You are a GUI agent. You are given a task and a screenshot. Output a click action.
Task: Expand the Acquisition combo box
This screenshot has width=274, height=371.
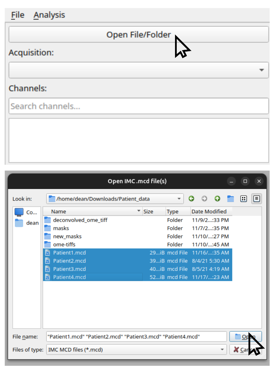[261, 70]
